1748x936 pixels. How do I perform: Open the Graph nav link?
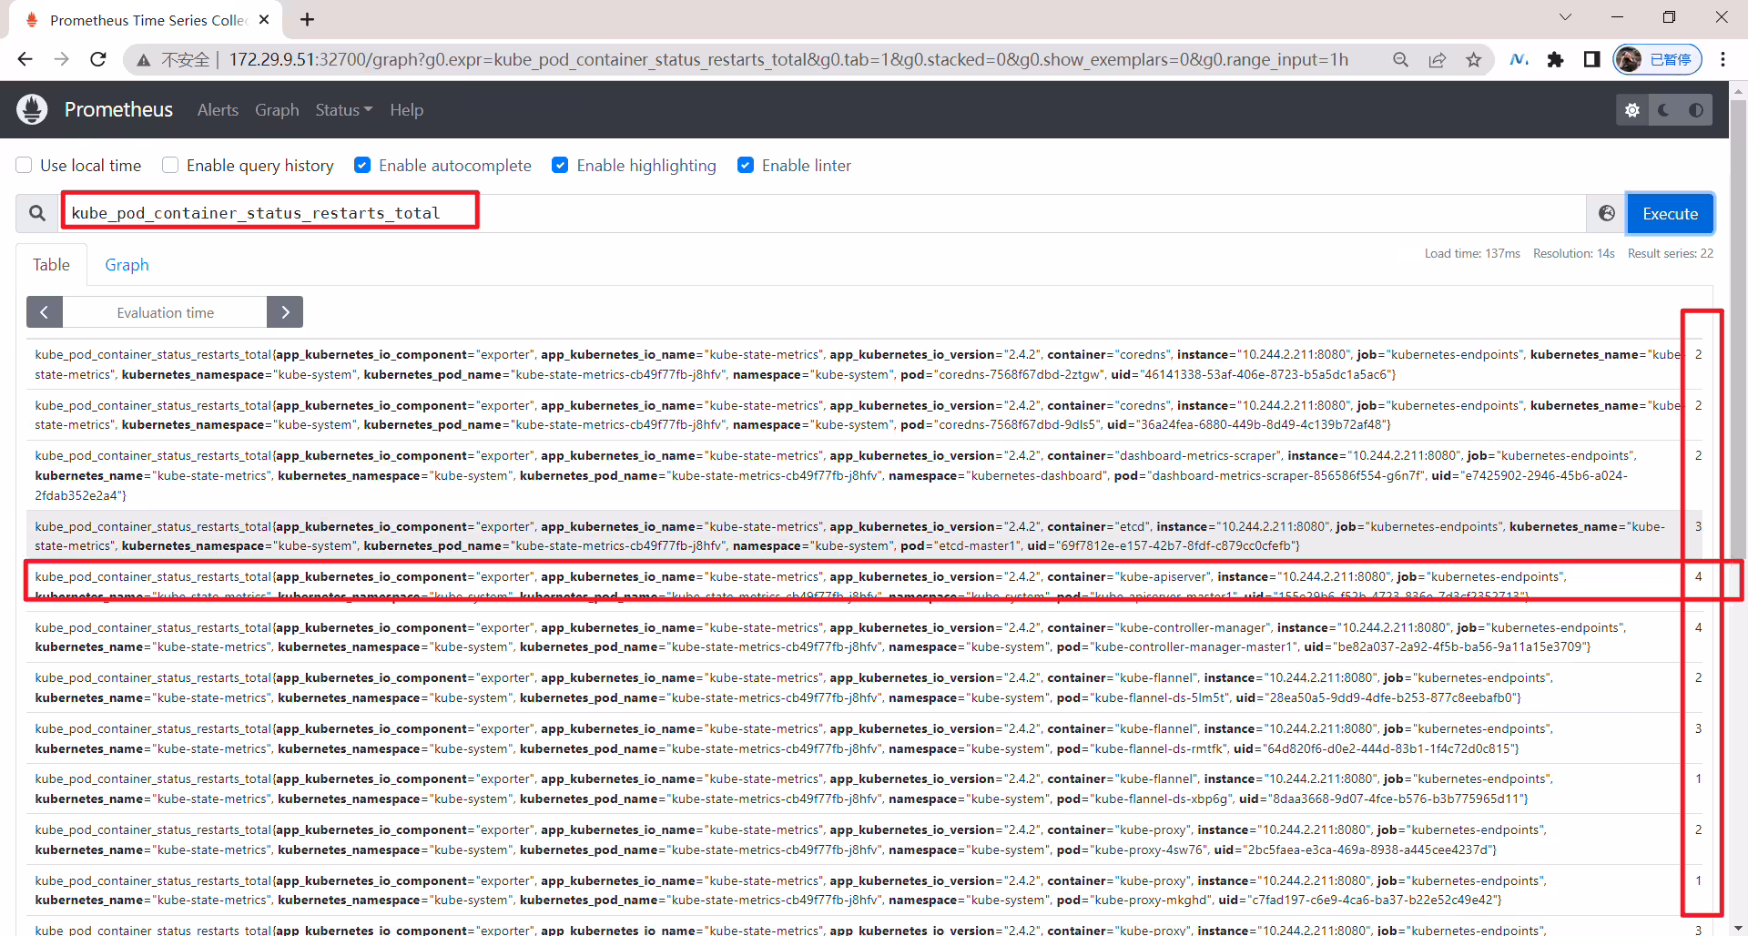[x=277, y=110]
